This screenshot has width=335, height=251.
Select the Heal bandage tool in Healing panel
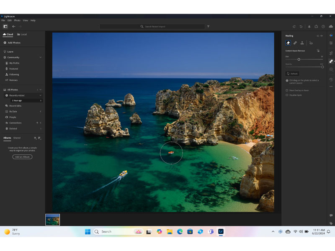point(295,43)
